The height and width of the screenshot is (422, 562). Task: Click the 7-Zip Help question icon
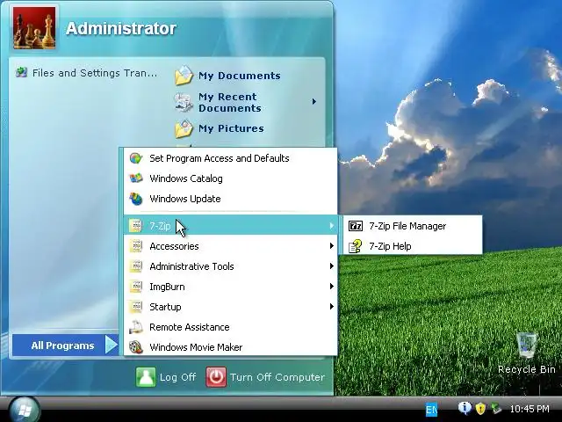coord(356,246)
